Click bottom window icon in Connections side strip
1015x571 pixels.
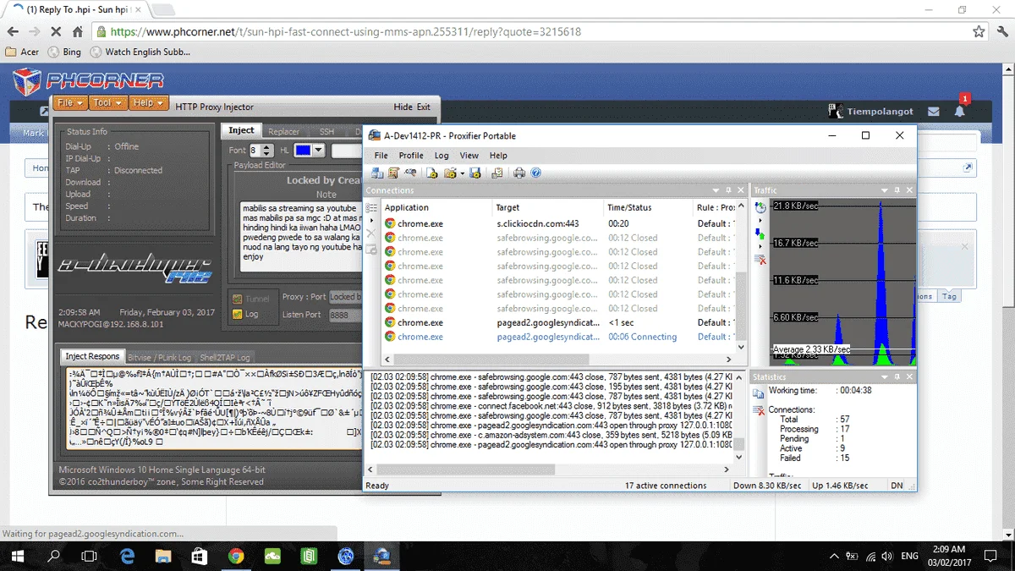(x=371, y=250)
